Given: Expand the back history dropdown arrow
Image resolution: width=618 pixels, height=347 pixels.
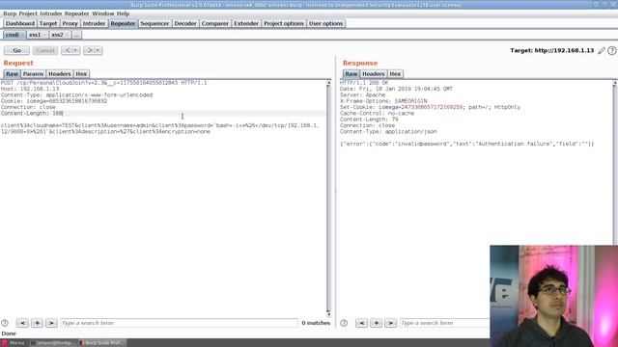Looking at the screenshot, I should pyautogui.click(x=75, y=50).
